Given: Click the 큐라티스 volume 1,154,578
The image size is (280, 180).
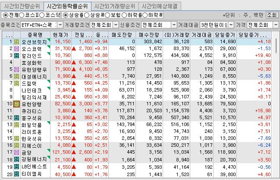Looking at the screenshot, I should click(x=178, y=111).
